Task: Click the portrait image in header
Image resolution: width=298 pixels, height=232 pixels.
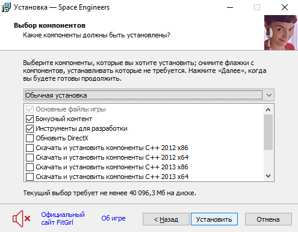Action: tap(281, 33)
